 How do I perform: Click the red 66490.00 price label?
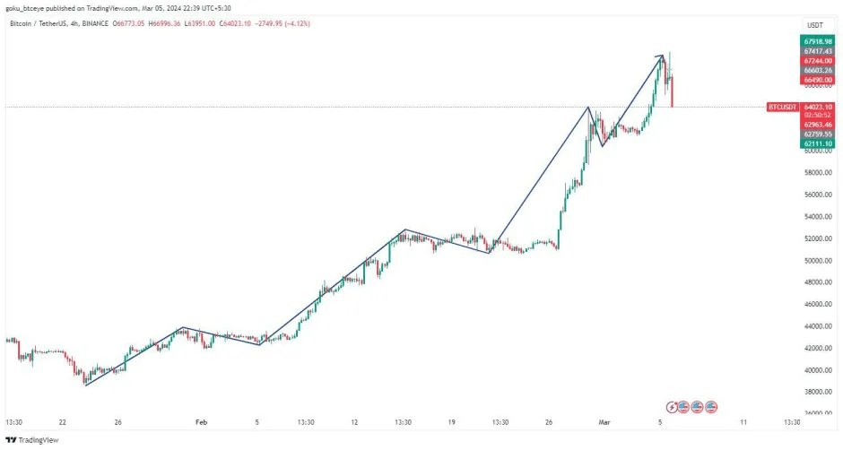(x=819, y=80)
